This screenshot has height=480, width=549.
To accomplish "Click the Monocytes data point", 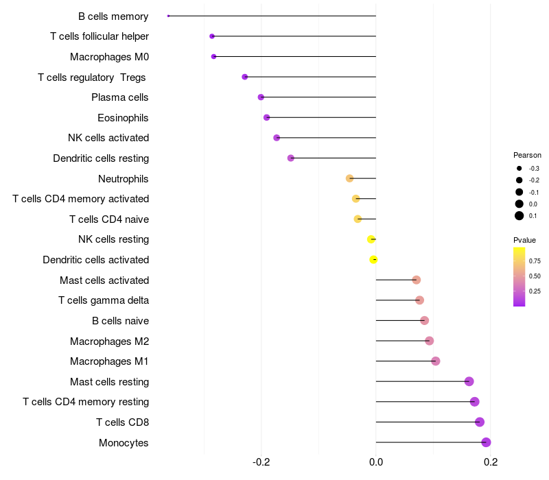I will pyautogui.click(x=486, y=442).
